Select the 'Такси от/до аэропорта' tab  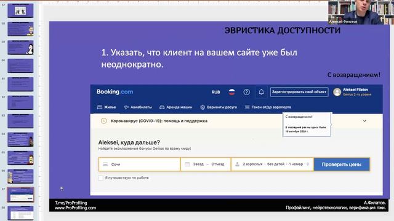(x=268, y=107)
